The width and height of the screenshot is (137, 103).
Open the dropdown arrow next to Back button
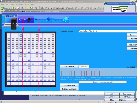coord(9,8)
